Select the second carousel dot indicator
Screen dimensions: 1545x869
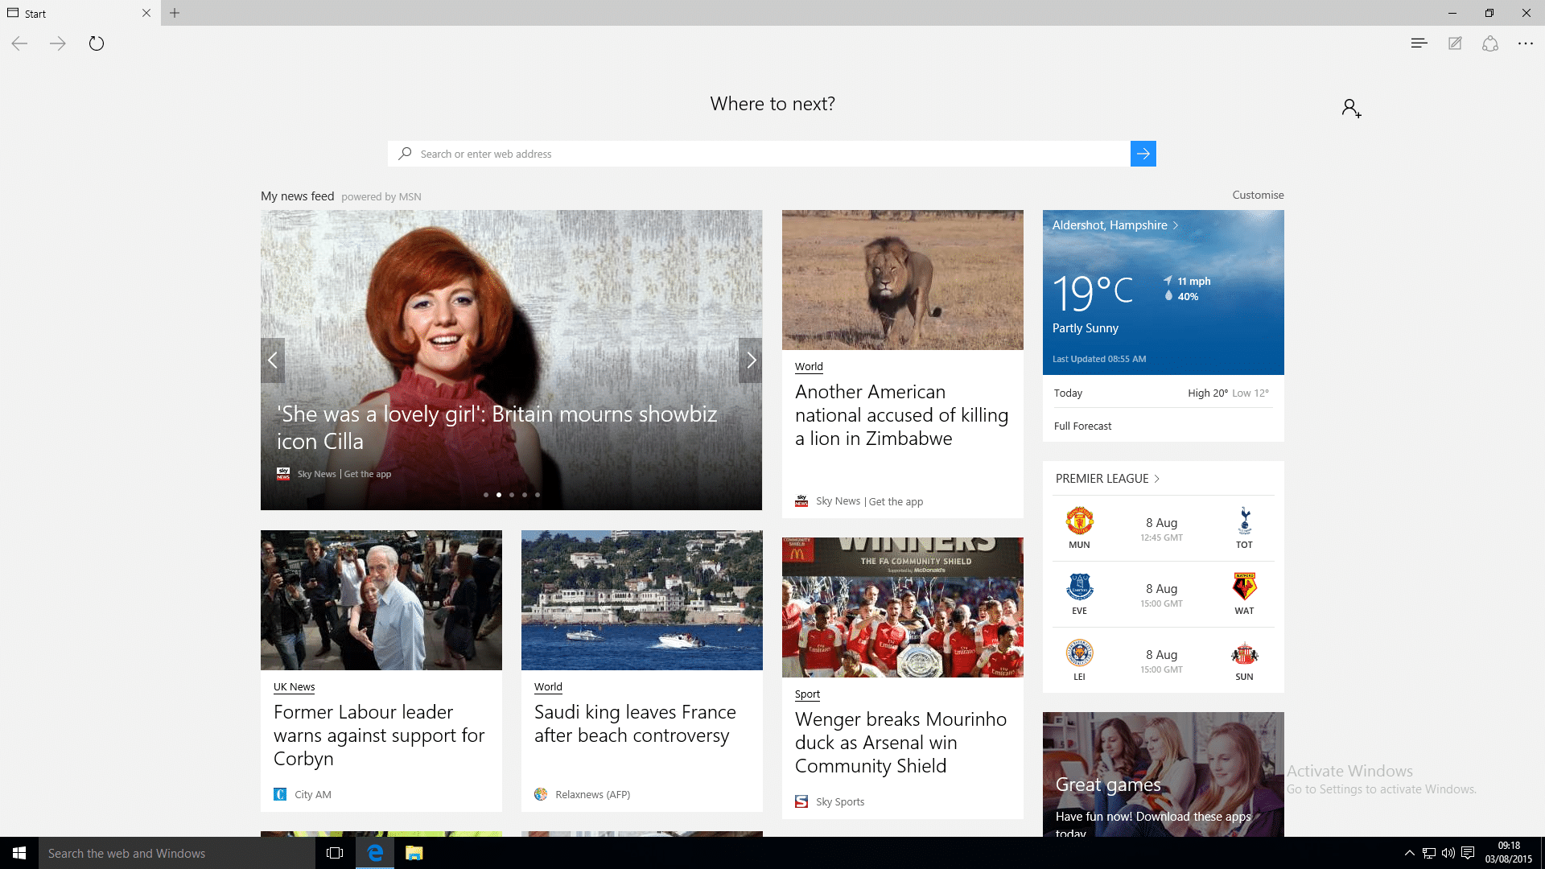[499, 495]
